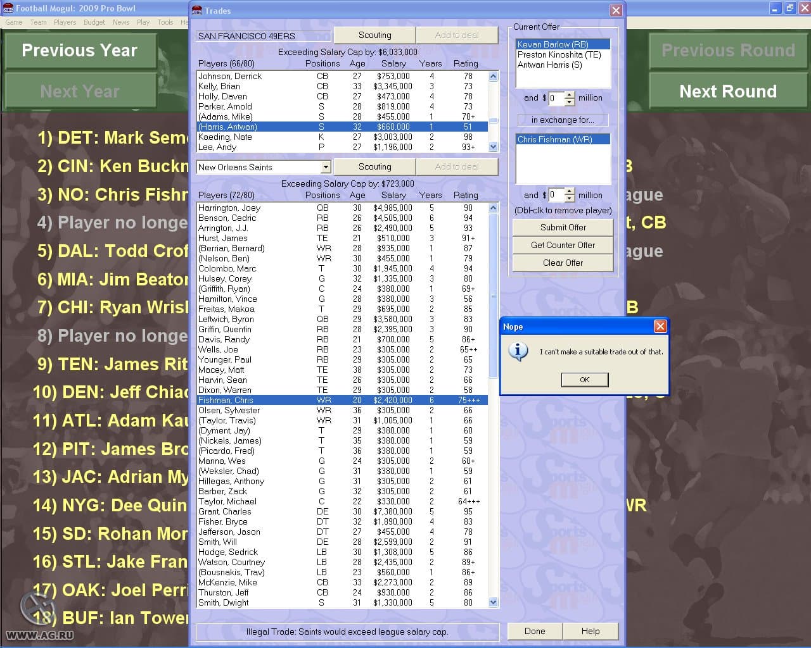Select (Harris, Antwan) row in 49ers list
Viewport: 811px width, 648px height.
pos(342,127)
